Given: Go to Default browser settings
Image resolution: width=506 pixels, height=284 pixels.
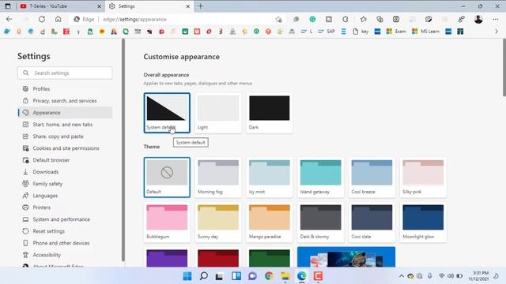Looking at the screenshot, I should pyautogui.click(x=65, y=160).
